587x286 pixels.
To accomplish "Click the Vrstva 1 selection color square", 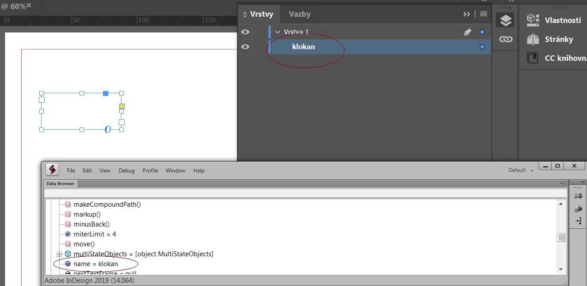I will [482, 32].
